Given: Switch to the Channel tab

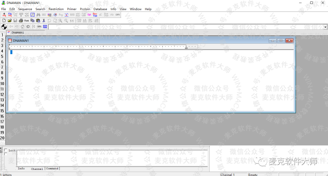Looking at the screenshot, I should pyautogui.click(x=37, y=169).
